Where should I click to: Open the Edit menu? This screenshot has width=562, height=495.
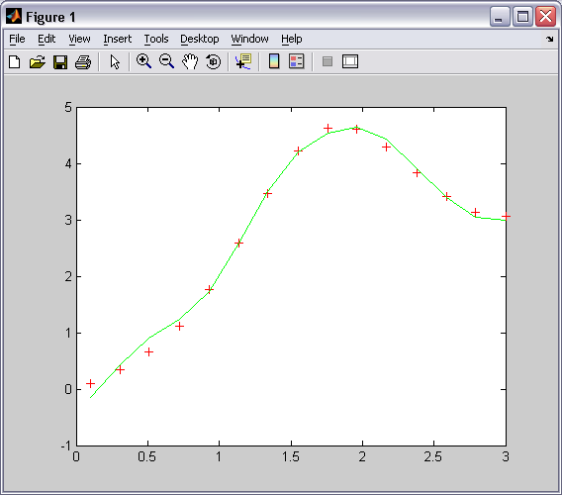click(x=47, y=39)
